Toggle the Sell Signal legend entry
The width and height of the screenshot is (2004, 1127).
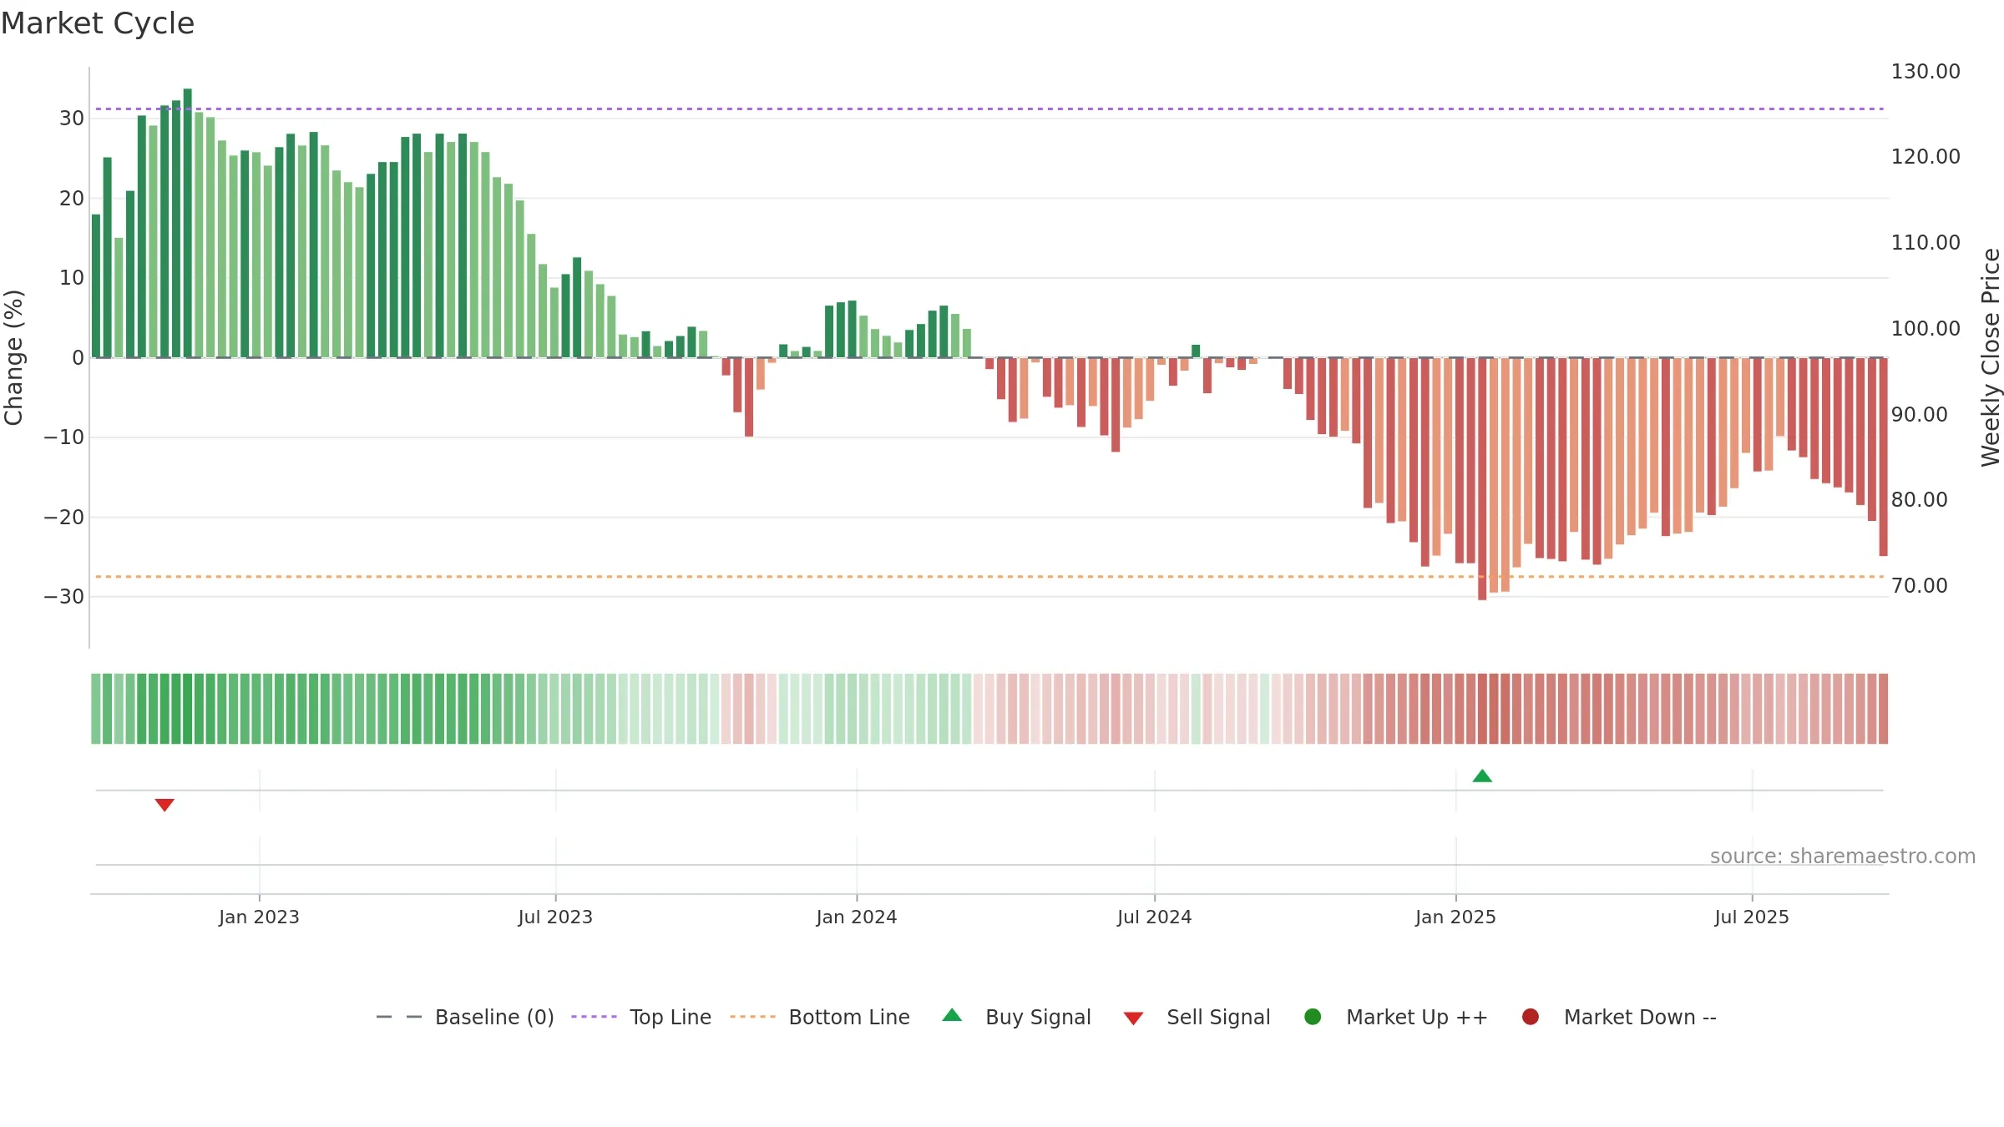1197,1017
